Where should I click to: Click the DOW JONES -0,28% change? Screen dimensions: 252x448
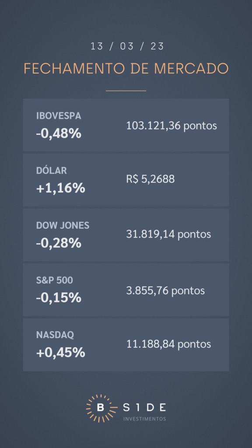pyautogui.click(x=59, y=243)
